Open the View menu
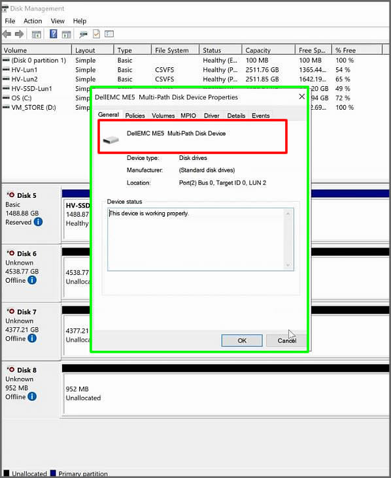Screen dimensions: 391x478 point(58,21)
